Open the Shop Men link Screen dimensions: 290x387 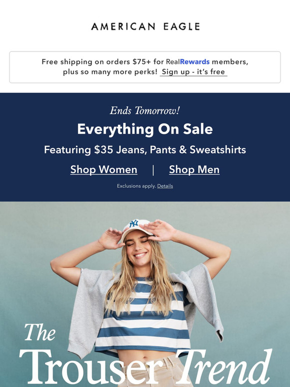tap(194, 170)
